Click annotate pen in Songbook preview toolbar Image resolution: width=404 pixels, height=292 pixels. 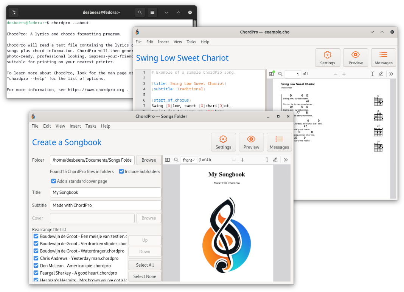tap(275, 160)
